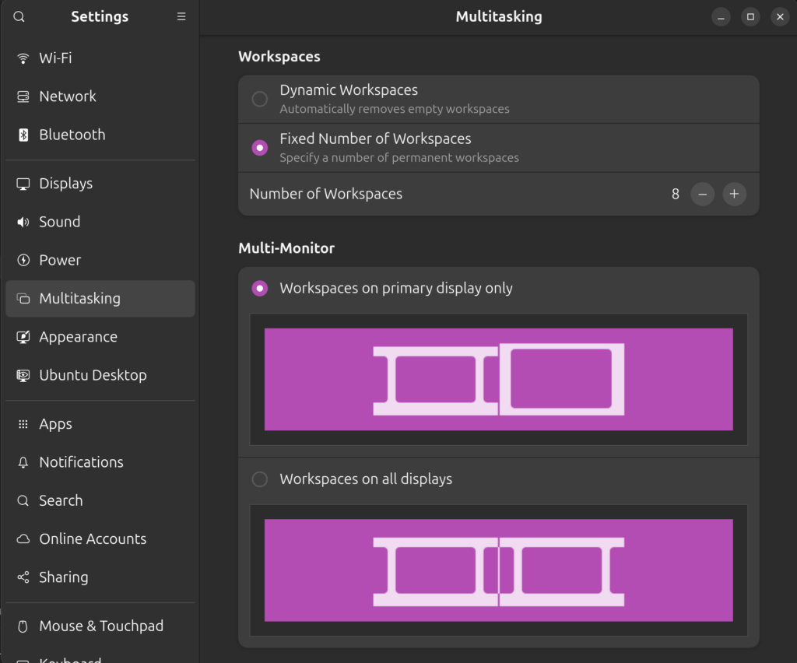
Task: Select Fixed Number of Workspaces option
Action: click(260, 147)
